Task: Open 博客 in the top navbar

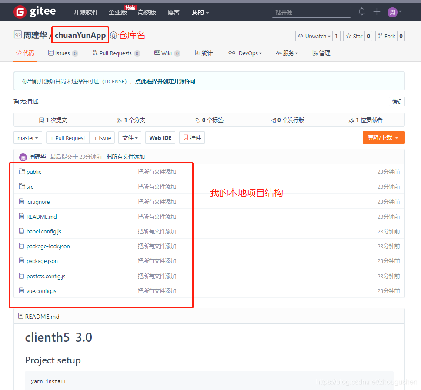Action: coord(173,12)
